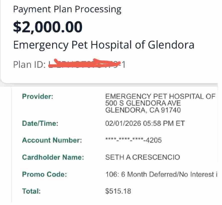Click the Account Number label
222x205 pixels.
point(52,140)
